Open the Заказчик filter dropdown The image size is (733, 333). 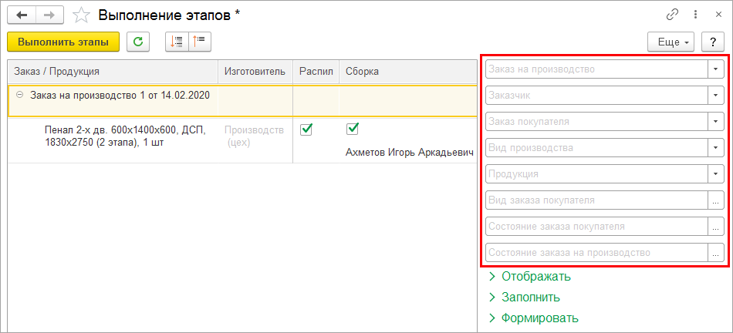pyautogui.click(x=715, y=96)
